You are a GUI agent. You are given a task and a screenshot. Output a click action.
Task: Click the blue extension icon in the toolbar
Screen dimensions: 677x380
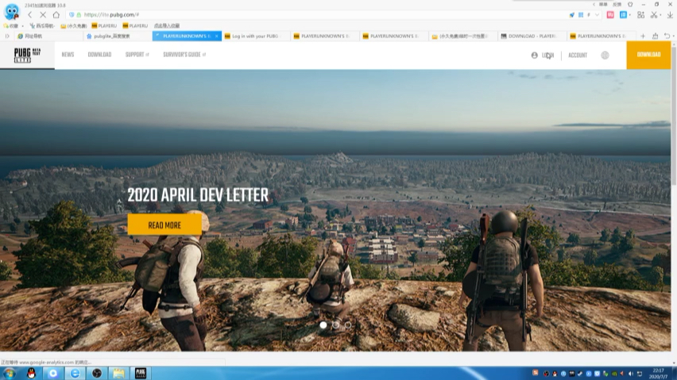point(623,14)
